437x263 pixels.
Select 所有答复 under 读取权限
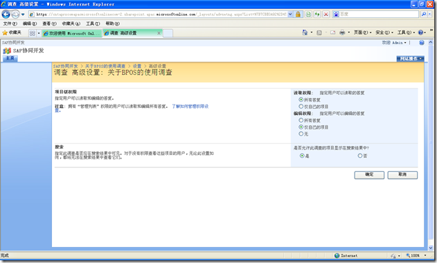click(x=301, y=100)
